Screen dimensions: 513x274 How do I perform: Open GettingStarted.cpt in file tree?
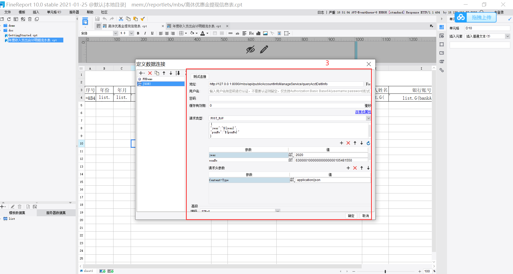click(x=23, y=35)
